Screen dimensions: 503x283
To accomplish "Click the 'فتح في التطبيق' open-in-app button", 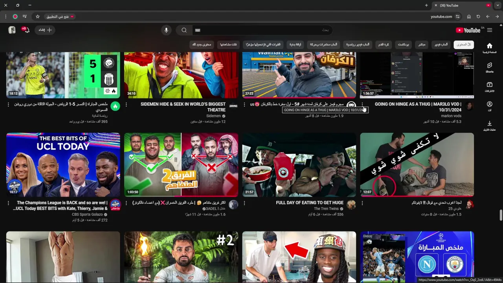I will pyautogui.click(x=60, y=17).
